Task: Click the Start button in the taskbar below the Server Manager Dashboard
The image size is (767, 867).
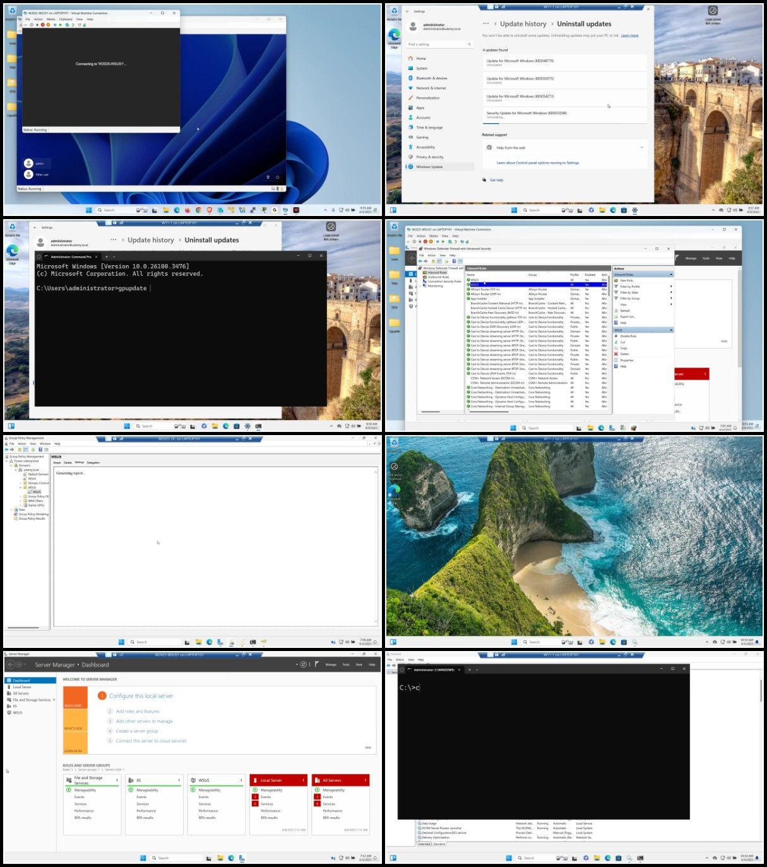Action: coord(143,858)
